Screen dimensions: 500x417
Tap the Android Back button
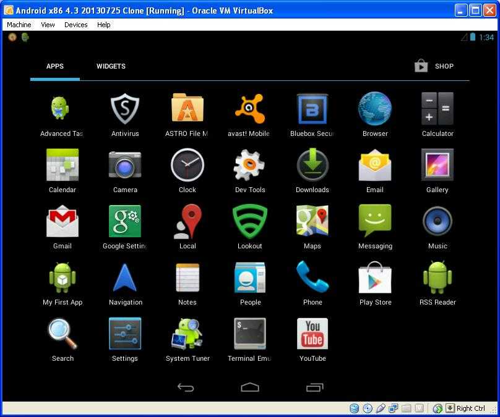186,387
